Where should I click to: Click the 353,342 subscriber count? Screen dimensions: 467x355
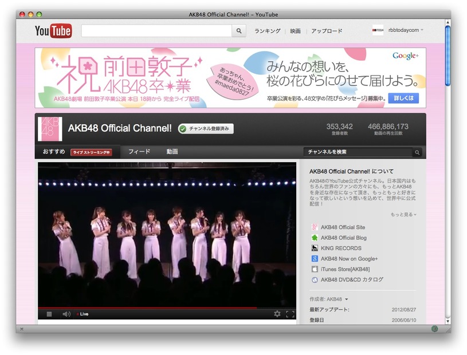coord(340,127)
